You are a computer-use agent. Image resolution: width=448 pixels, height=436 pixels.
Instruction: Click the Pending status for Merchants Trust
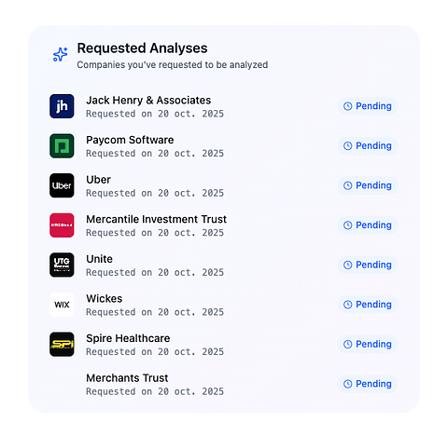[368, 384]
